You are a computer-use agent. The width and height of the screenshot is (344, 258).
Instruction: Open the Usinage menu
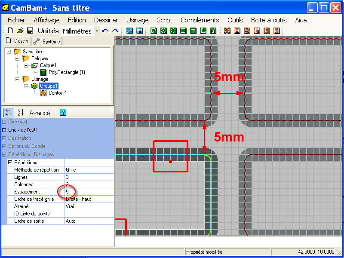[x=137, y=20]
